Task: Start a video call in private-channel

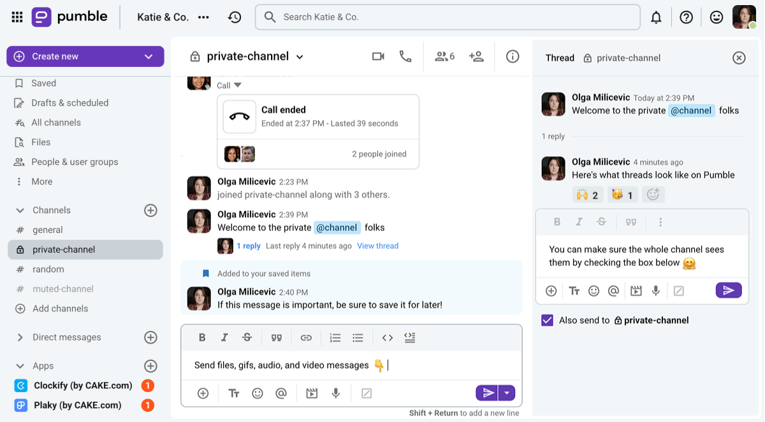Action: click(377, 56)
